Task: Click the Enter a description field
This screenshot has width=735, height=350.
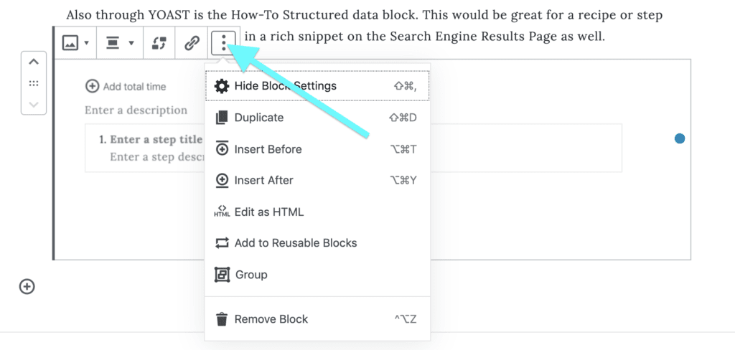Action: 136,110
